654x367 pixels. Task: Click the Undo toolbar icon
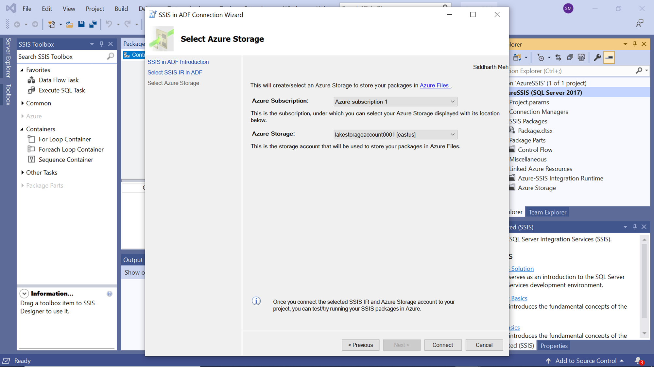[109, 24]
